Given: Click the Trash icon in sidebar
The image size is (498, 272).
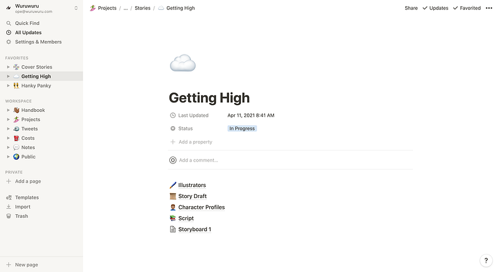Looking at the screenshot, I should coord(9,216).
